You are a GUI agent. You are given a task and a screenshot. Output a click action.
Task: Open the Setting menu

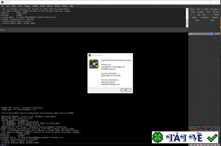click(35, 6)
